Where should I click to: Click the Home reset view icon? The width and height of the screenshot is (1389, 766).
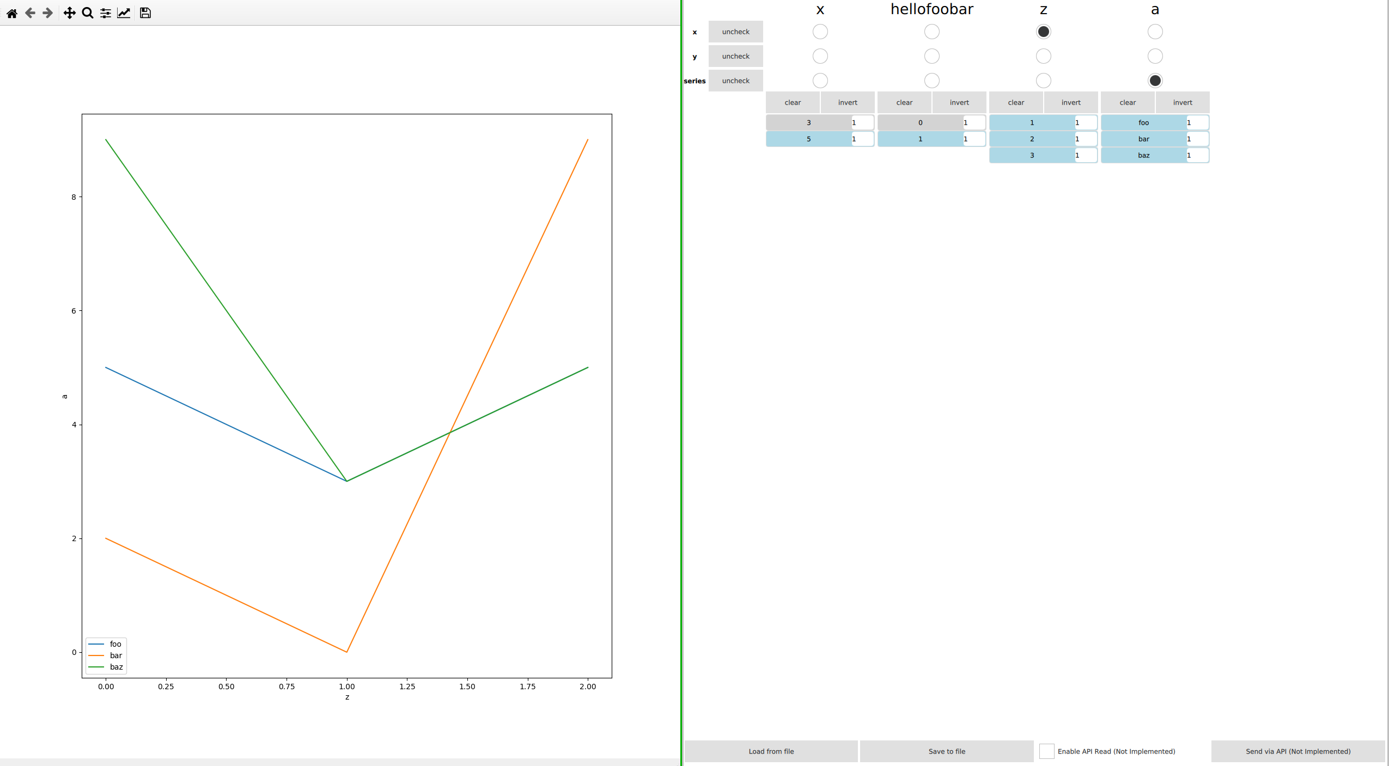pyautogui.click(x=12, y=13)
